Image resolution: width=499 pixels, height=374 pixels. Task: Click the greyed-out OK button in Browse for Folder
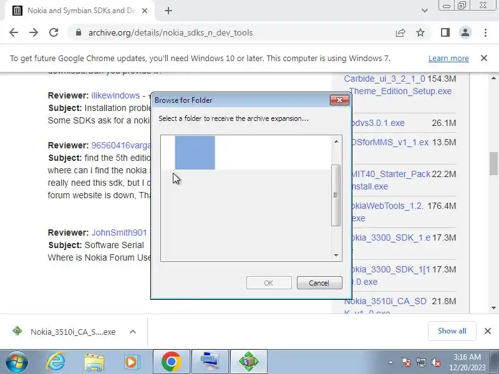pyautogui.click(x=269, y=283)
